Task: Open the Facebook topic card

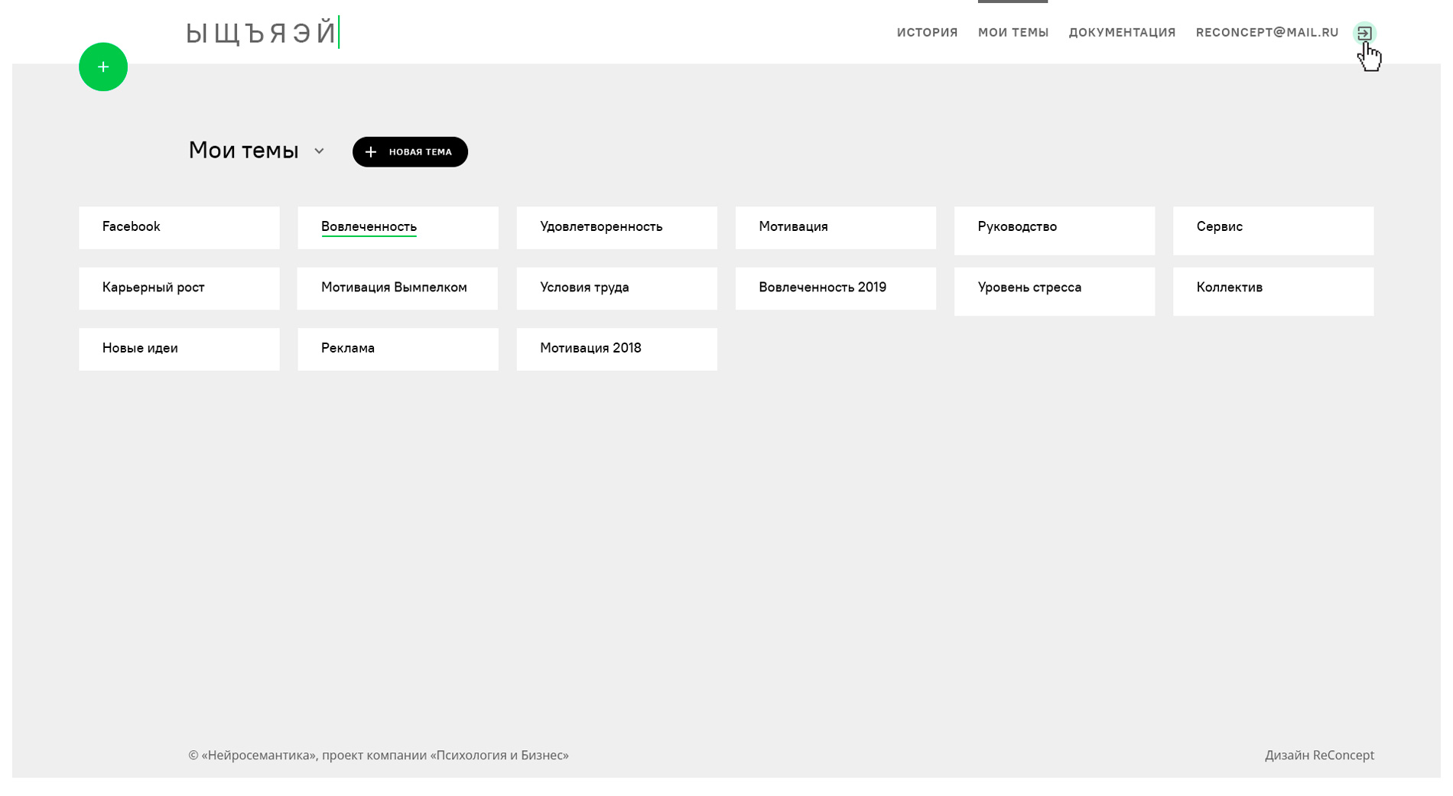Action: [179, 228]
